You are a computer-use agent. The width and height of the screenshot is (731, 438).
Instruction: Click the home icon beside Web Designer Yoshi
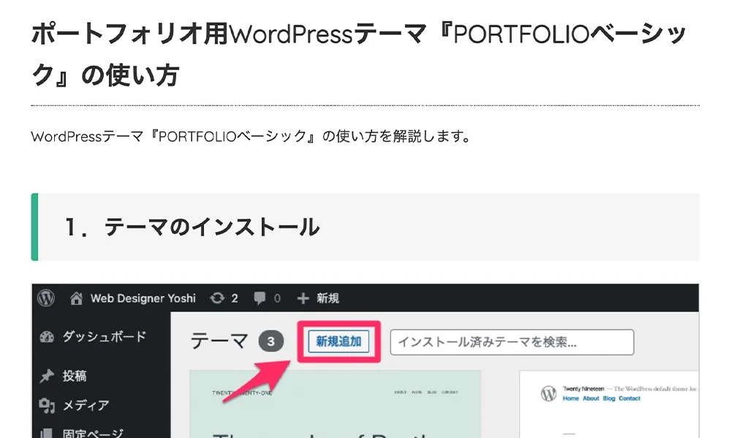(x=76, y=299)
